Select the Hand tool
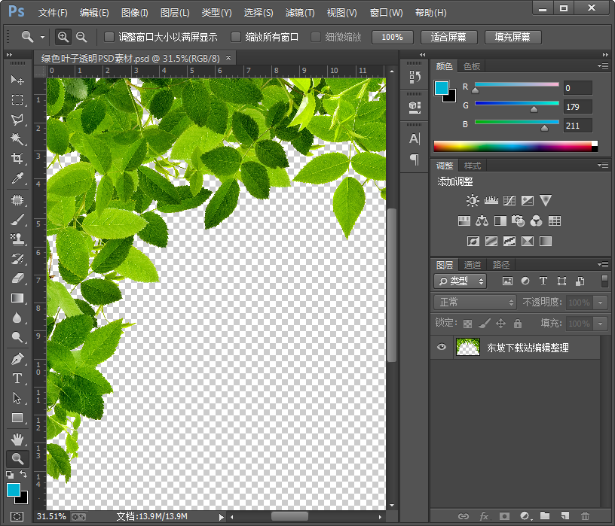 click(17, 439)
